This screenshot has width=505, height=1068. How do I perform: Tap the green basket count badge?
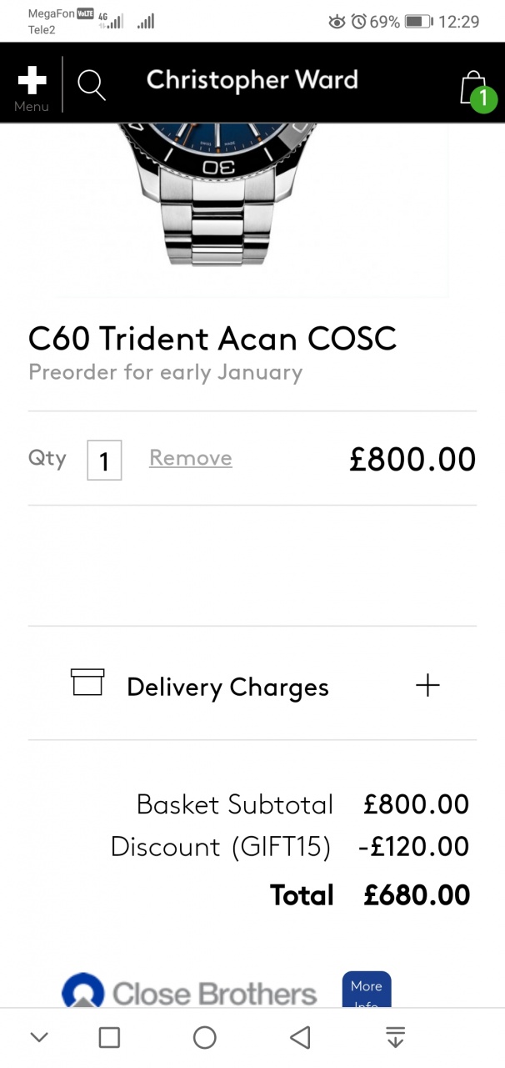tap(482, 99)
